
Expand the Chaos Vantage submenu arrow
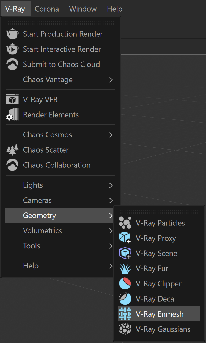click(111, 80)
